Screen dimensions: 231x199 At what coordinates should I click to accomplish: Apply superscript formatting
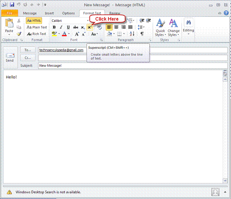pos(89,27)
